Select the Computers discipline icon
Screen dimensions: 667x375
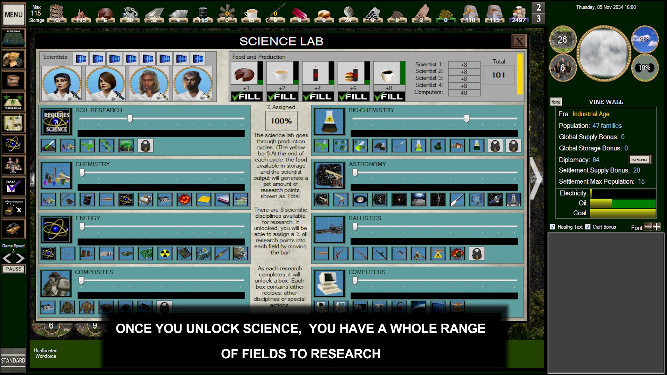coord(329,284)
